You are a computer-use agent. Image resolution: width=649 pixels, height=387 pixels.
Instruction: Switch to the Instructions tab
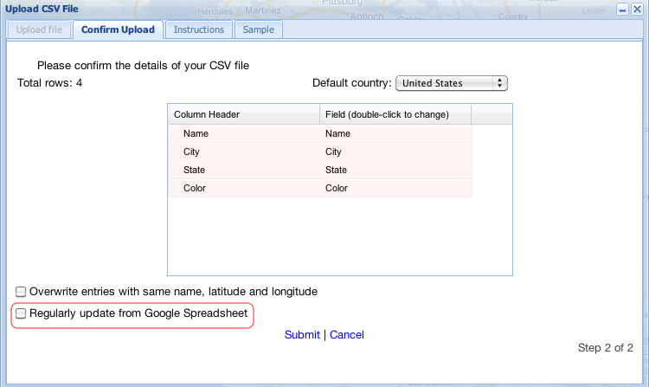(x=199, y=29)
